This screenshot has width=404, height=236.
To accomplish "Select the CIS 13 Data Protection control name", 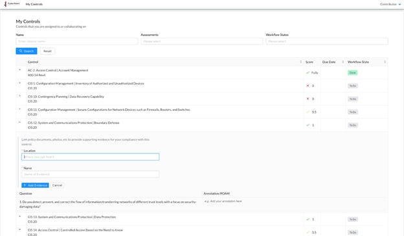I will (x=72, y=217).
